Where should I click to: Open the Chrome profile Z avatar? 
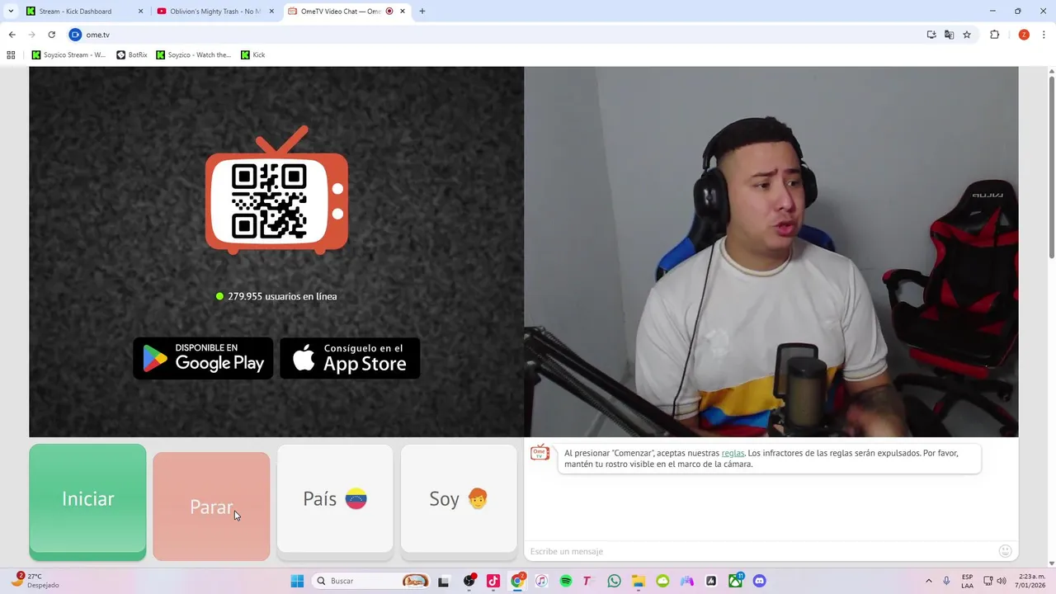(1024, 35)
